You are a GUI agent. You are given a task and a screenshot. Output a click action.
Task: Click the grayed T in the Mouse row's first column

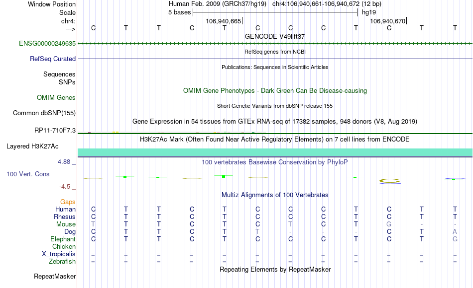point(93,224)
